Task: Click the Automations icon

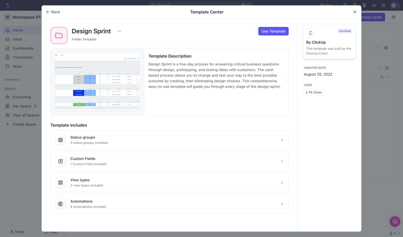Action: pos(60,204)
